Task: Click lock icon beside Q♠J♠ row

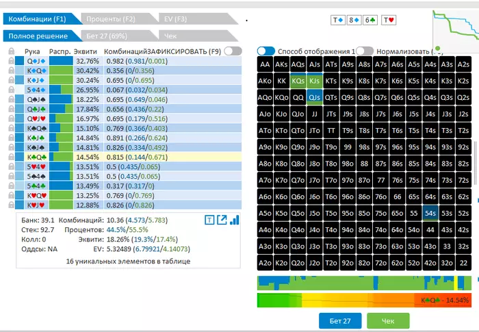Action: pyautogui.click(x=11, y=99)
